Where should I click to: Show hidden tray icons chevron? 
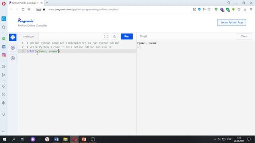pyautogui.click(x=215, y=139)
